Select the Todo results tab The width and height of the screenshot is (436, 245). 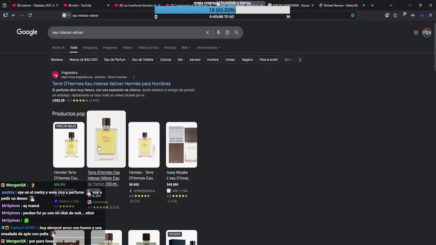click(74, 48)
